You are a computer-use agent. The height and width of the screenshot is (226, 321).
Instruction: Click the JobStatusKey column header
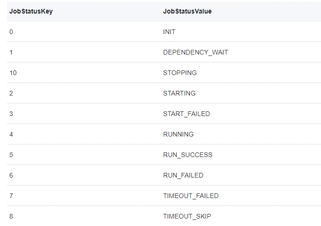[31, 11]
